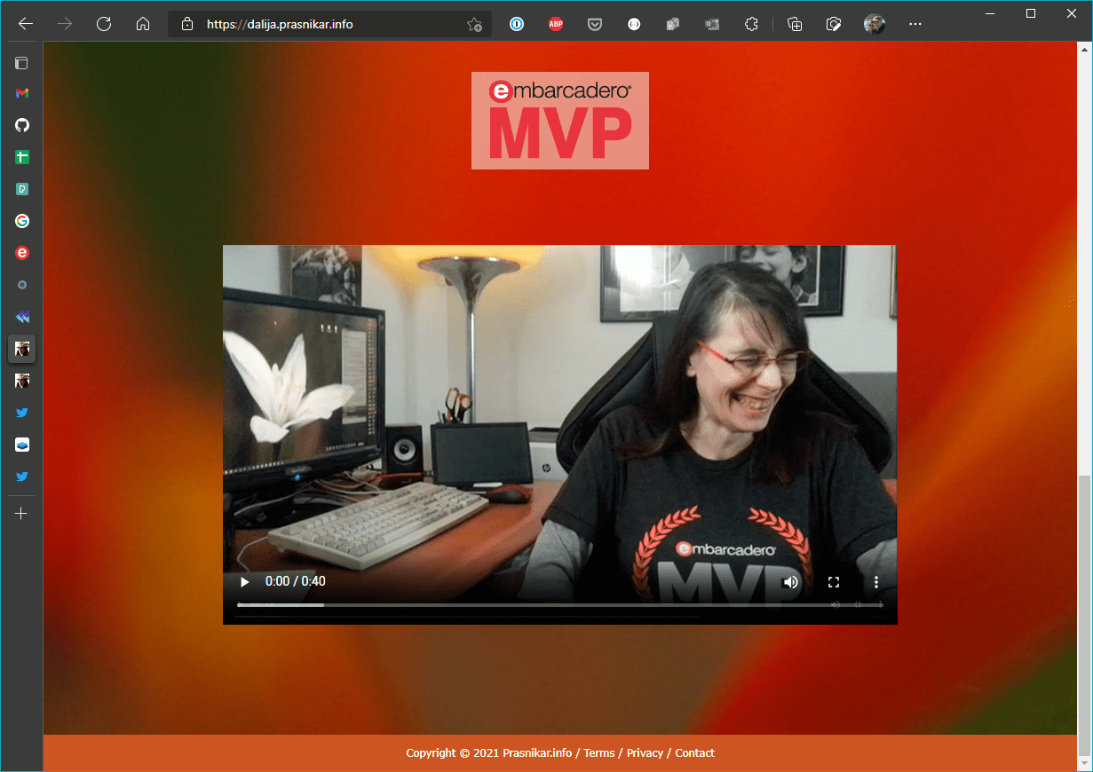Image resolution: width=1093 pixels, height=772 pixels.
Task: View site security lock info
Action: [x=186, y=24]
